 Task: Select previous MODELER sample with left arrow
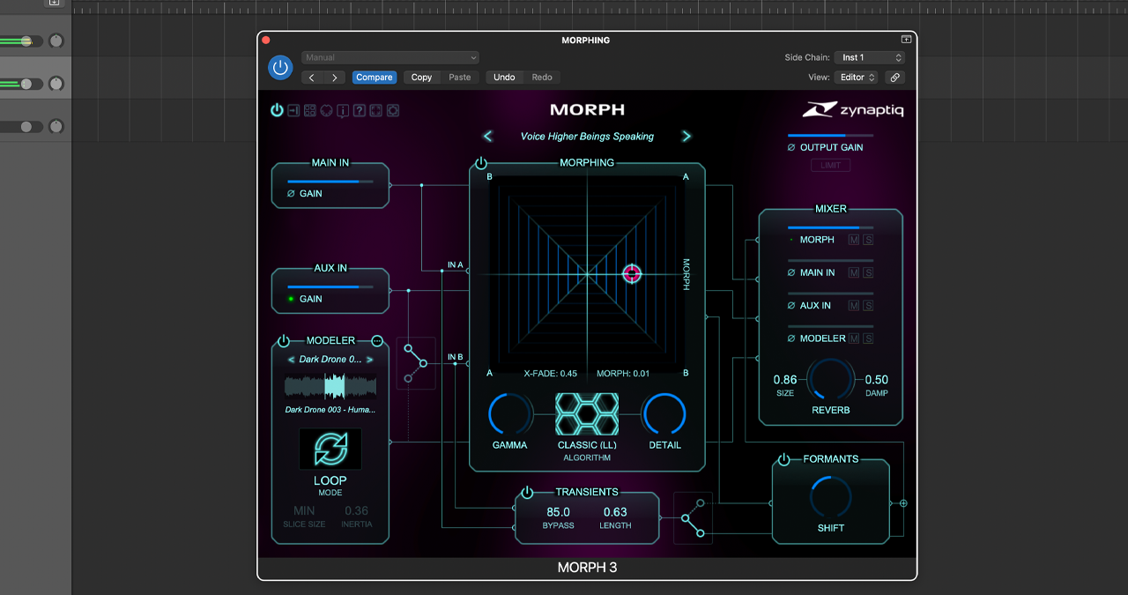[291, 360]
